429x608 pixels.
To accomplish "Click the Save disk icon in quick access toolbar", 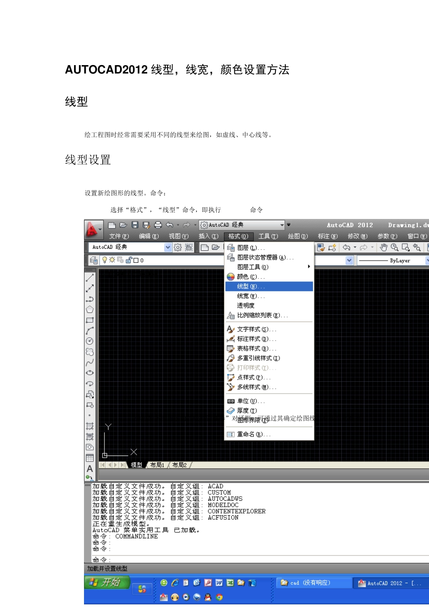I will [135, 225].
